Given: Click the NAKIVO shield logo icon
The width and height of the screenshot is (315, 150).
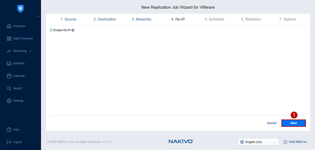Looking at the screenshot, I should pyautogui.click(x=21, y=9).
